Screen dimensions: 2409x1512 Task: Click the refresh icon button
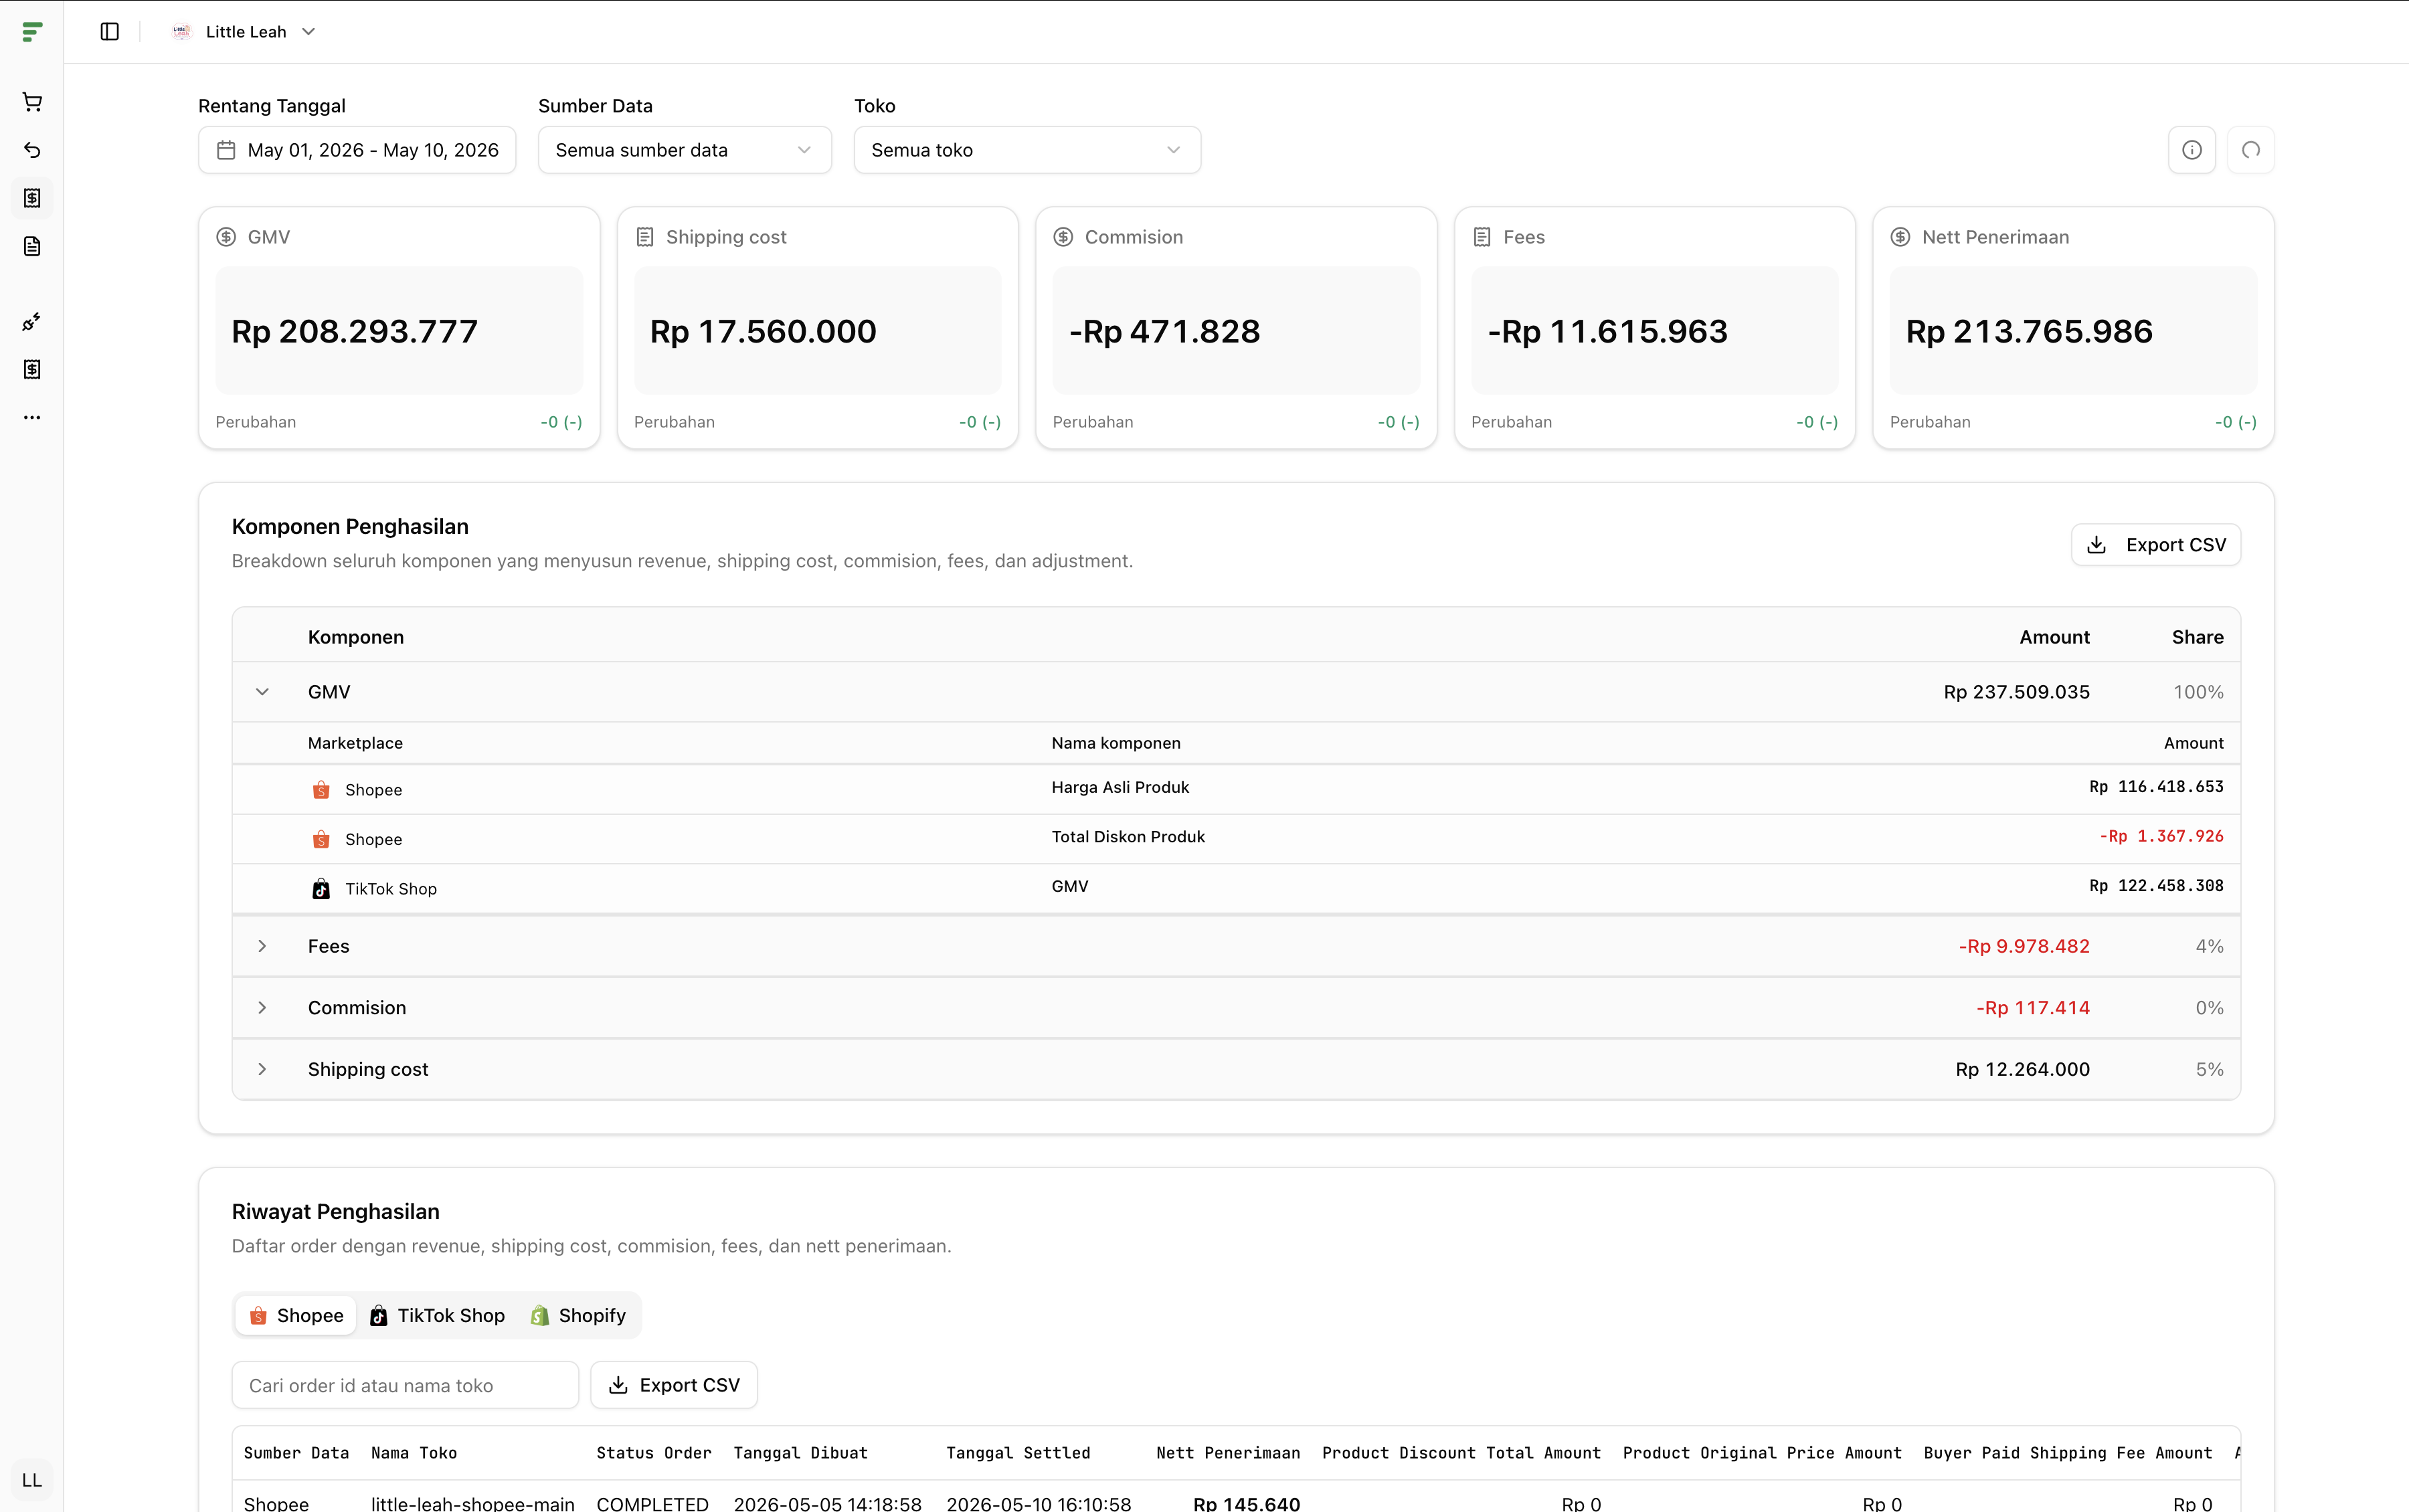[2251, 150]
